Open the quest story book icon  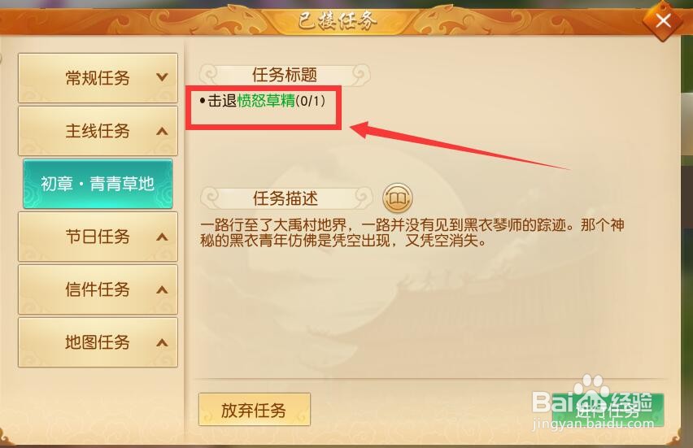397,198
